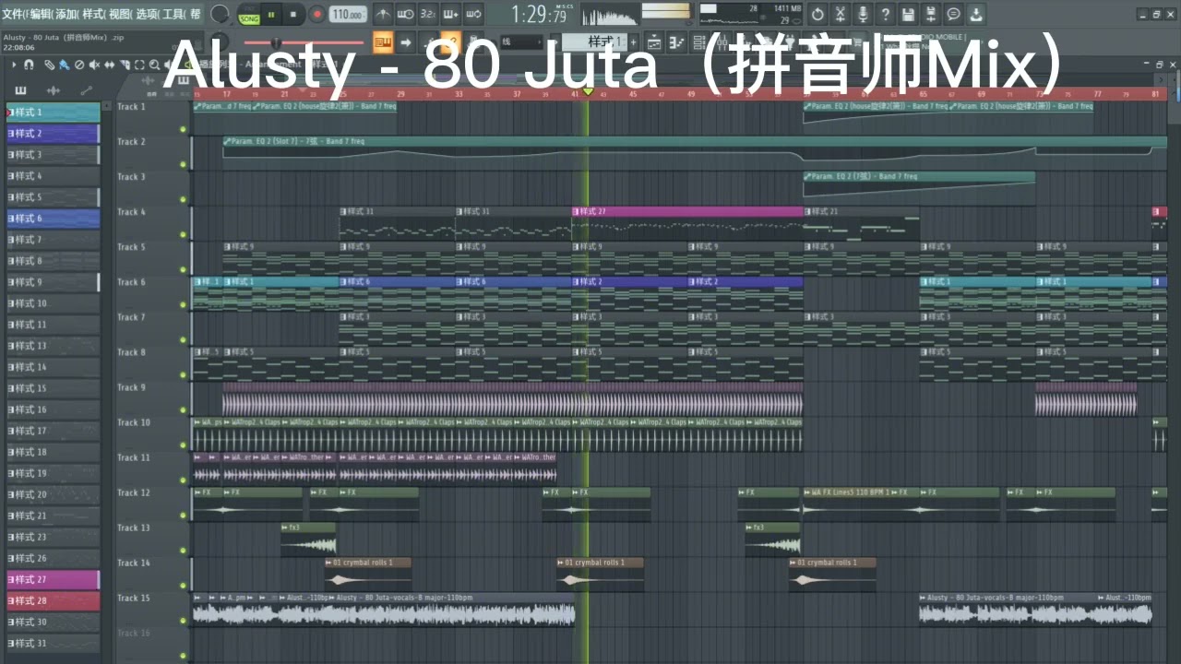Viewport: 1181px width, 664px height.
Task: Save project with the floppy disk icon
Action: pos(908,15)
